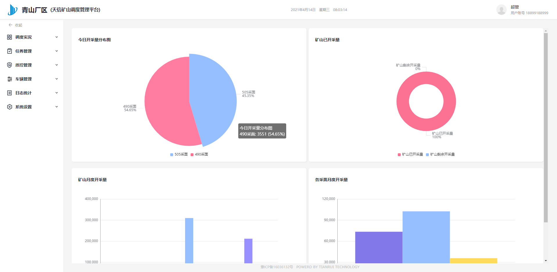Click the 超管 username text
557x272 pixels.
(x=515, y=7)
